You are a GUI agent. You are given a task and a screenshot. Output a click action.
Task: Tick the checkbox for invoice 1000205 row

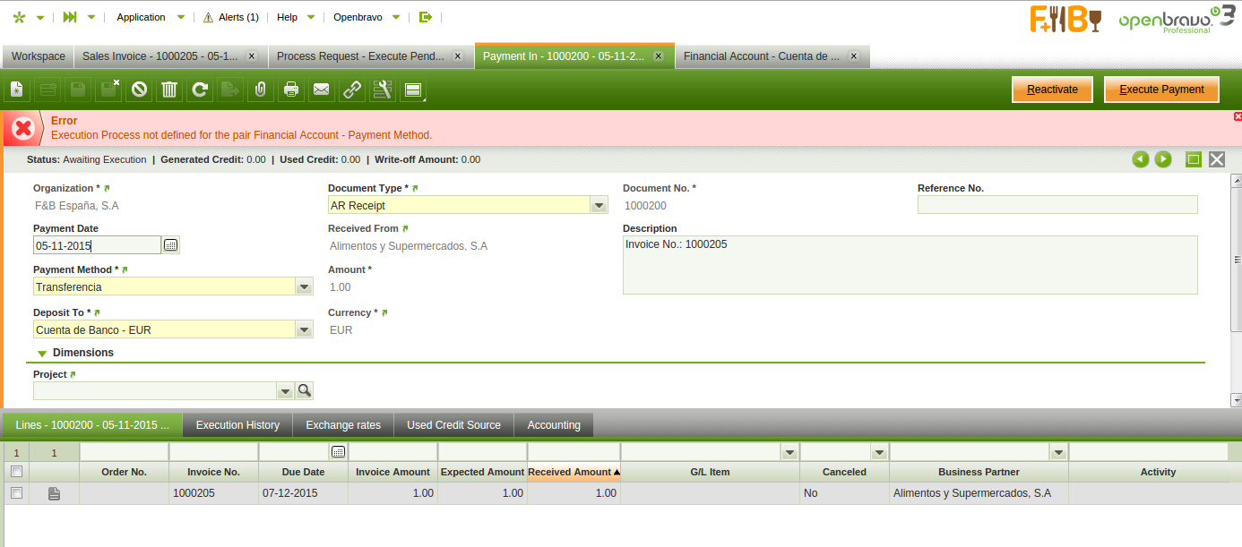[x=16, y=493]
